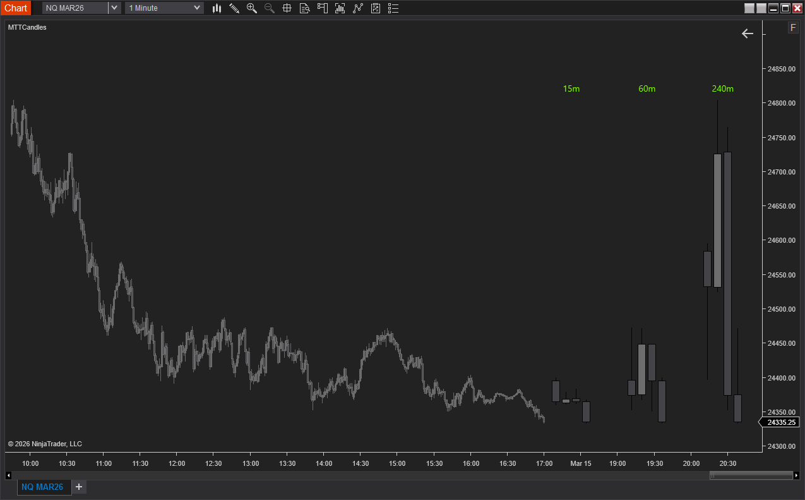Expand the NQ MAR26 instrument dropdown

114,8
